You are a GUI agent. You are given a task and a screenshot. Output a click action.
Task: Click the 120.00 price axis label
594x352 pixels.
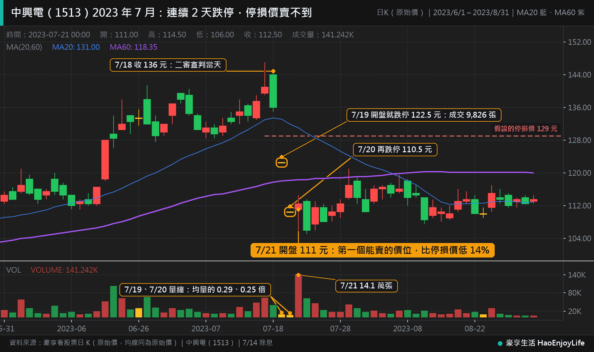[579, 173]
